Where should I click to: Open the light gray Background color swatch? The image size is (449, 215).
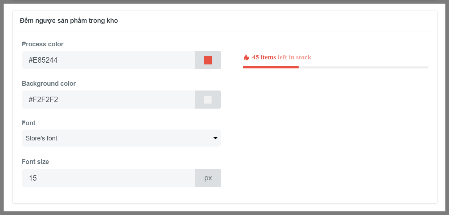coord(208,100)
